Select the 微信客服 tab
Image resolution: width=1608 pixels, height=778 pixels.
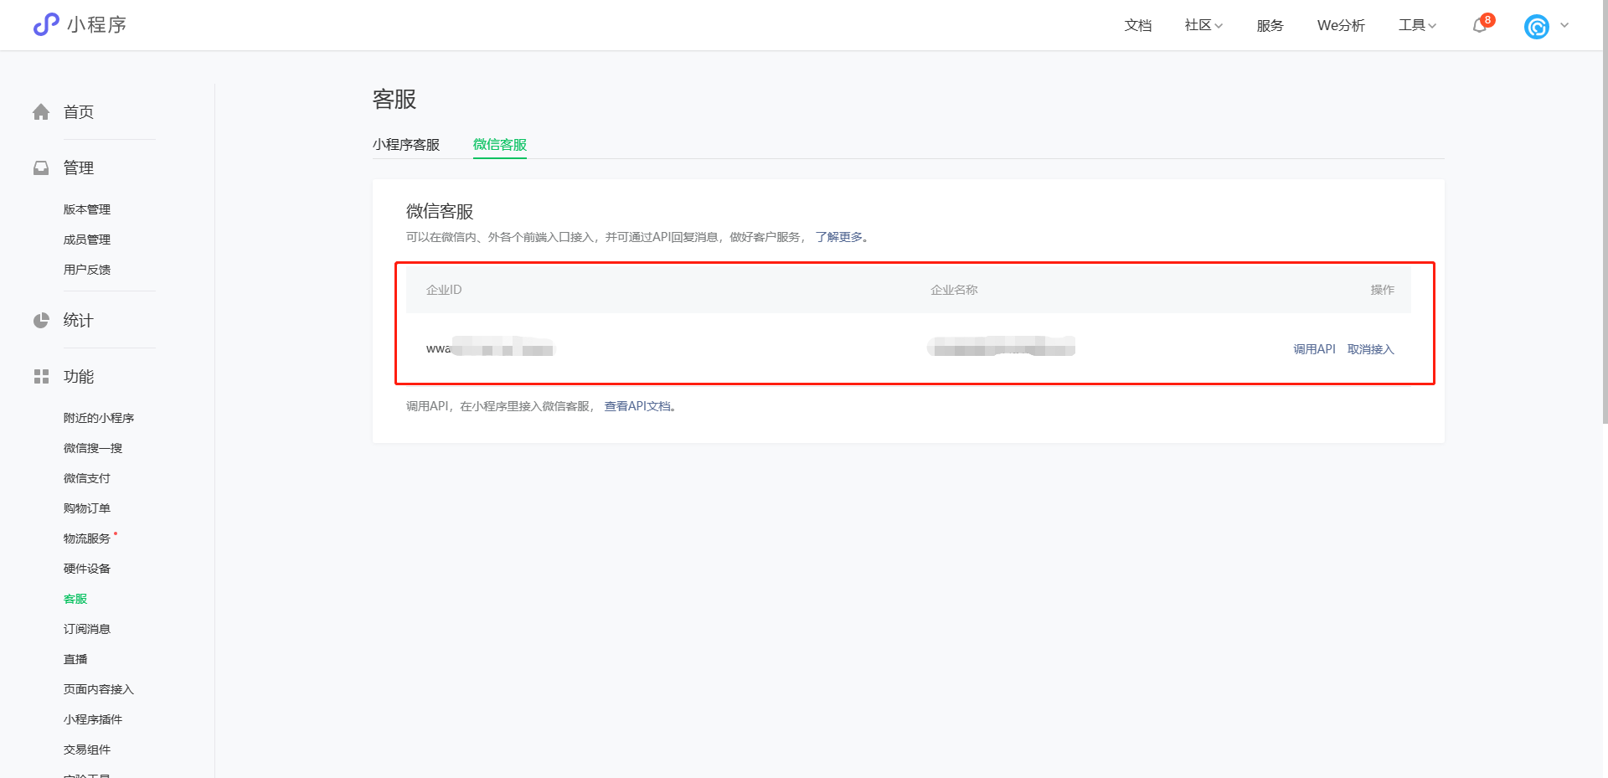500,145
